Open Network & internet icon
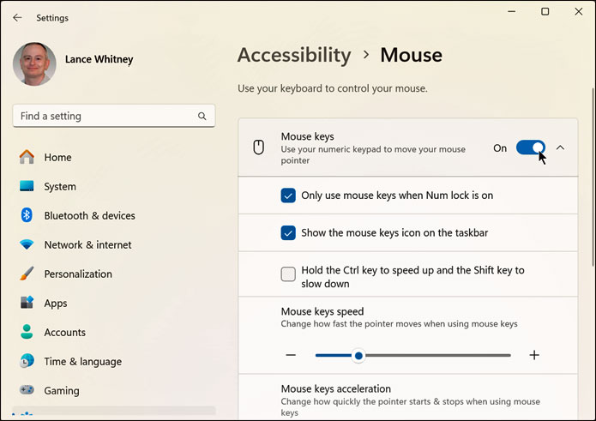The image size is (596, 421). 27,245
